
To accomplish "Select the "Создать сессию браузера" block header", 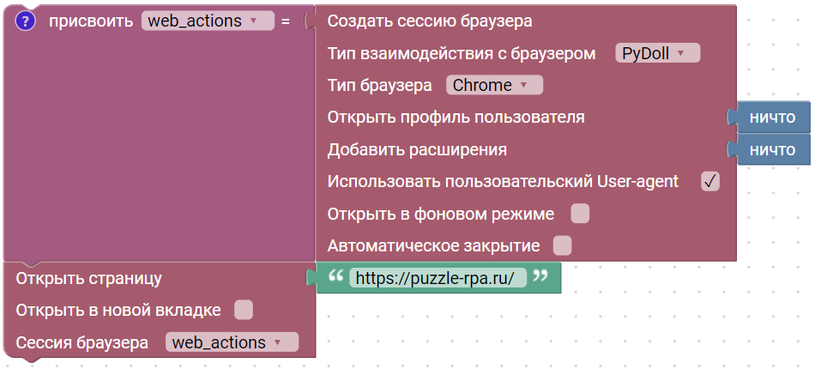I will point(429,21).
